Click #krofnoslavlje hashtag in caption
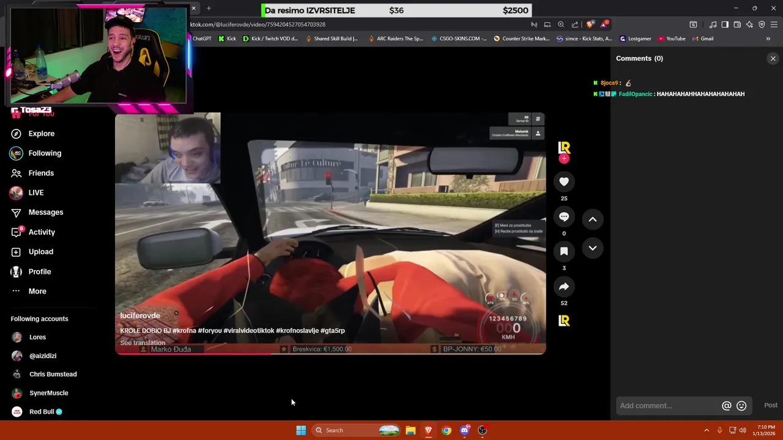 click(x=297, y=331)
